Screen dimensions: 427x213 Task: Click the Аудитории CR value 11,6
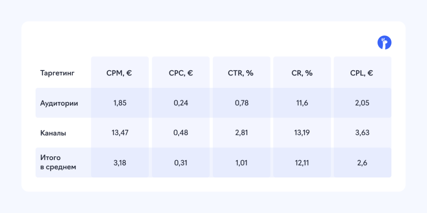pos(302,103)
